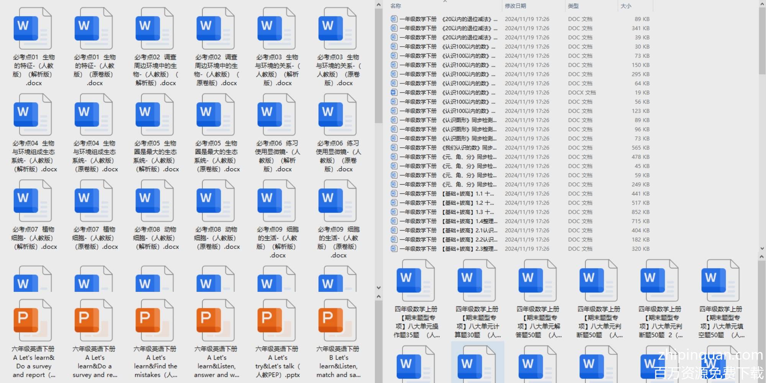Screen dimensions: 766x383
Task: Select 四年级数学上册 八大单元操作题35题 Word icon
Action: [416, 281]
